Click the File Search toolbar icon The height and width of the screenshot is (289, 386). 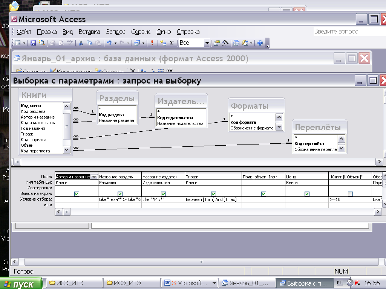(x=42, y=43)
